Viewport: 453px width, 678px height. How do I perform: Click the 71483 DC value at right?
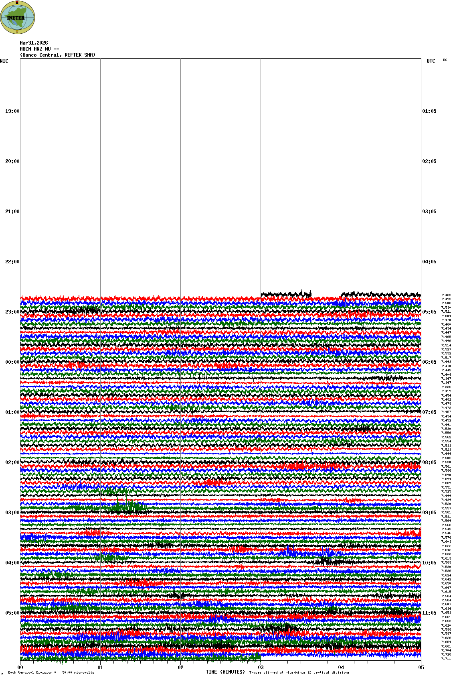tap(446, 295)
